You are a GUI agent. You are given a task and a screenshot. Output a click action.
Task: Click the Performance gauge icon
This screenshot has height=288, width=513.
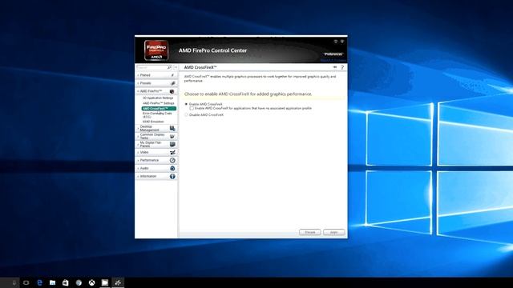point(172,160)
